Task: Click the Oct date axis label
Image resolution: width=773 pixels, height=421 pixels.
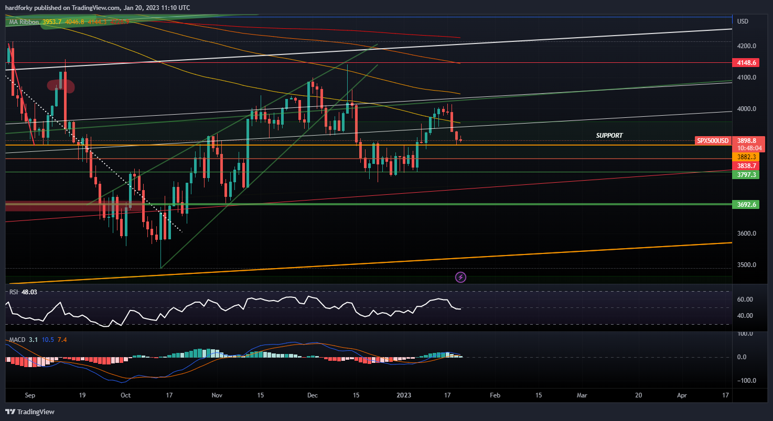Action: click(x=126, y=395)
